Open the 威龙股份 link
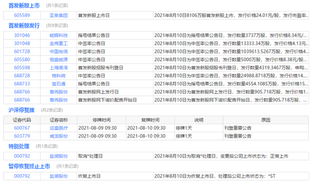 [58, 136]
